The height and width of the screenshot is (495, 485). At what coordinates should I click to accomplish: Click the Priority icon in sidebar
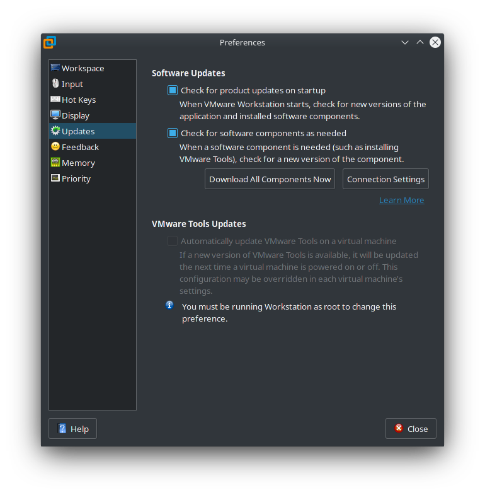point(55,178)
